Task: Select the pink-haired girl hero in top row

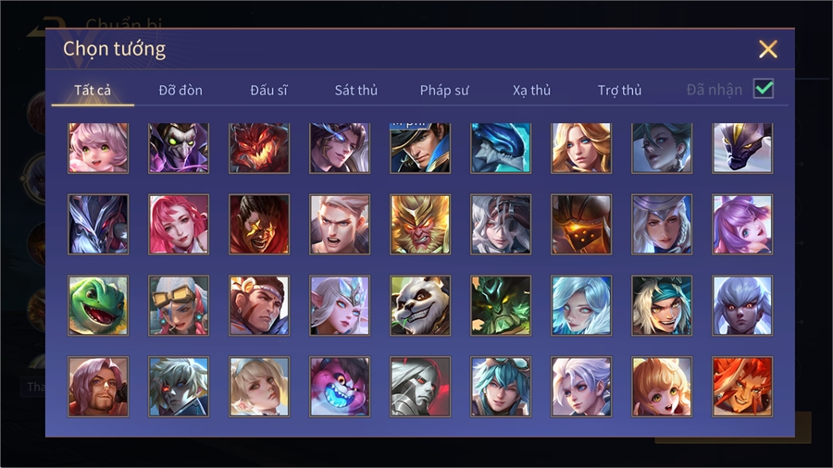Action: click(x=98, y=148)
